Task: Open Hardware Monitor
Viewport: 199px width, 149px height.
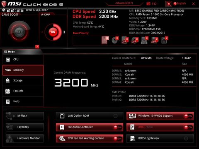Action: pos(24,138)
